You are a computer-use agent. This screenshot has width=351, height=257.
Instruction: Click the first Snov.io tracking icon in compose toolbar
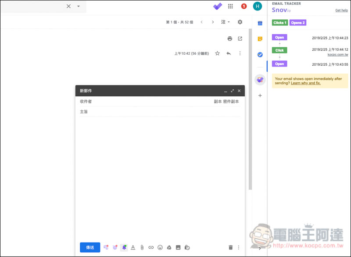106,247
